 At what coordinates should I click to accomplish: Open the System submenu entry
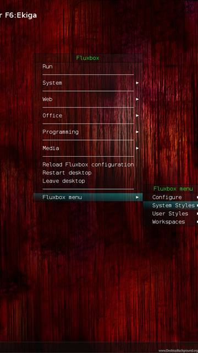pos(88,83)
